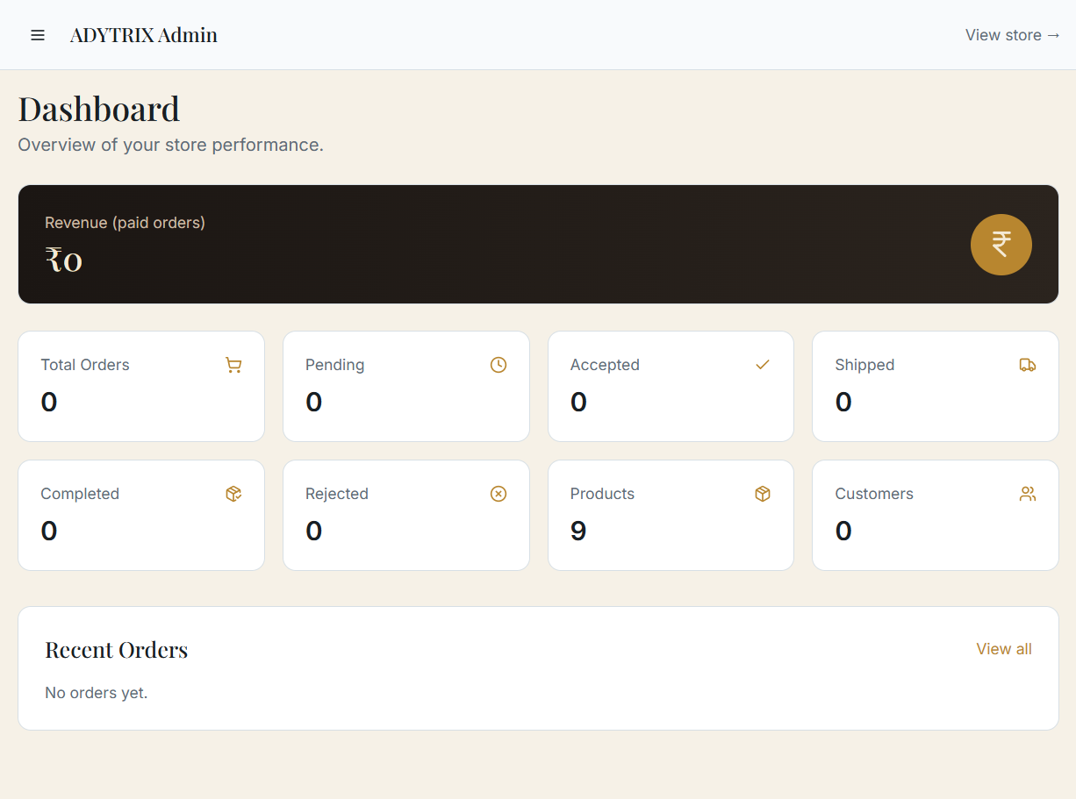
Task: Select the Completed card label
Action: tap(80, 494)
